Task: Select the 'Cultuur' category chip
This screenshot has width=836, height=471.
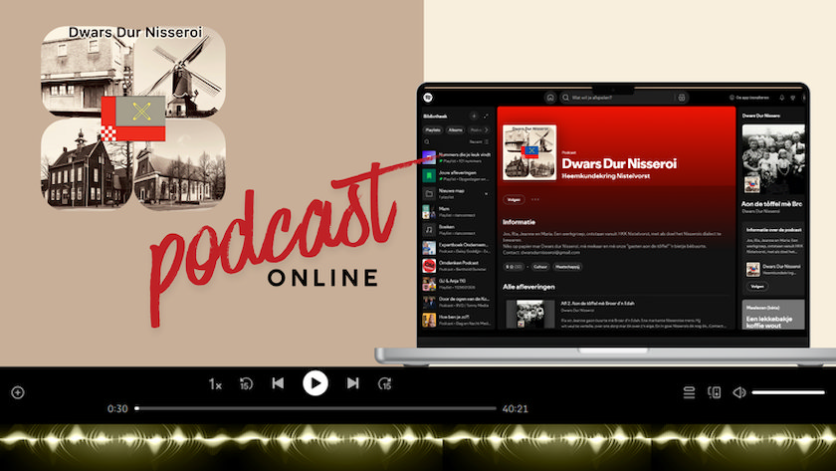Action: click(x=540, y=266)
